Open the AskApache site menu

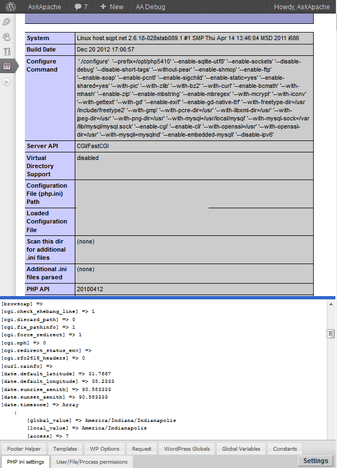44,7
